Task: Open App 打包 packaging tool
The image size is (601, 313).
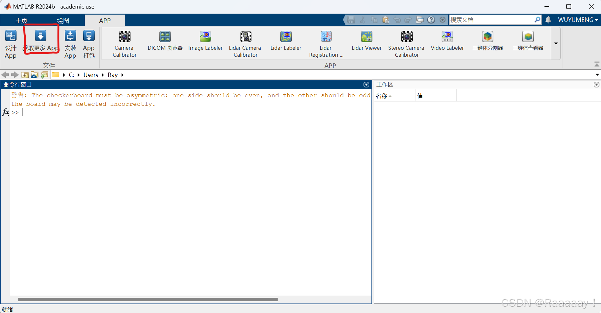Action: coord(89,44)
